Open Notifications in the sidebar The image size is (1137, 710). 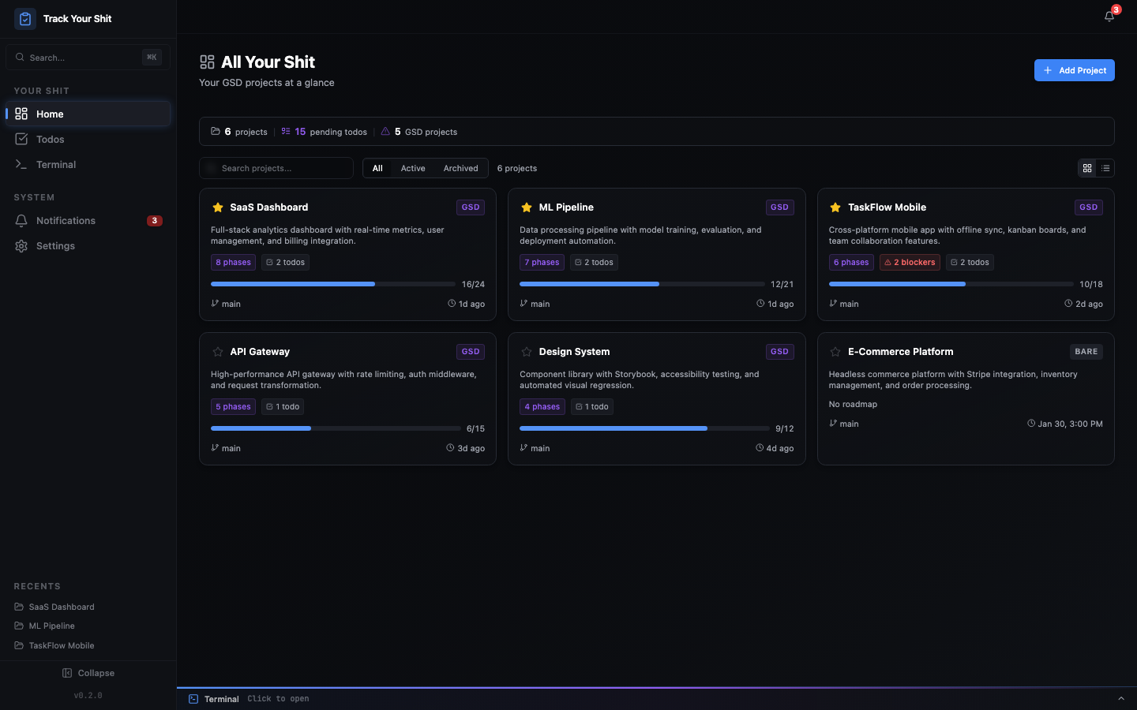[x=66, y=221]
